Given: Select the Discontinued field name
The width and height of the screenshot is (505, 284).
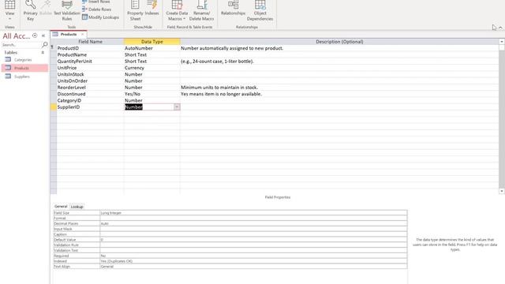Looking at the screenshot, I should (71, 94).
